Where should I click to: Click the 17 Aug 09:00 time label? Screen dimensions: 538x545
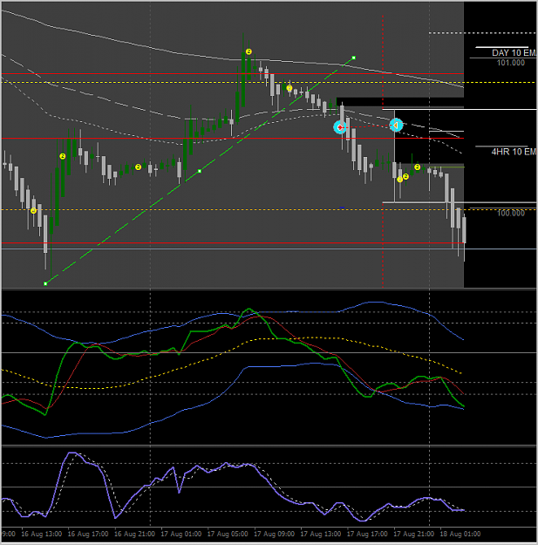[274, 534]
